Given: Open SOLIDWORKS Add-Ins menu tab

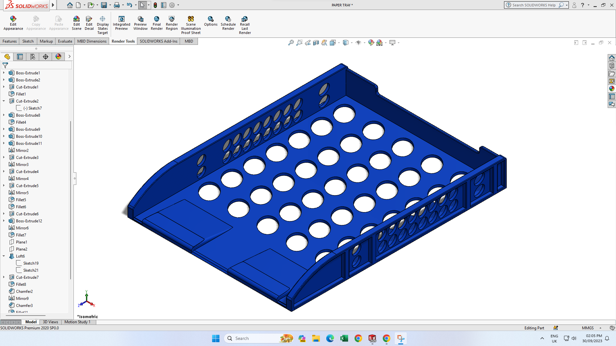Looking at the screenshot, I should (x=158, y=41).
